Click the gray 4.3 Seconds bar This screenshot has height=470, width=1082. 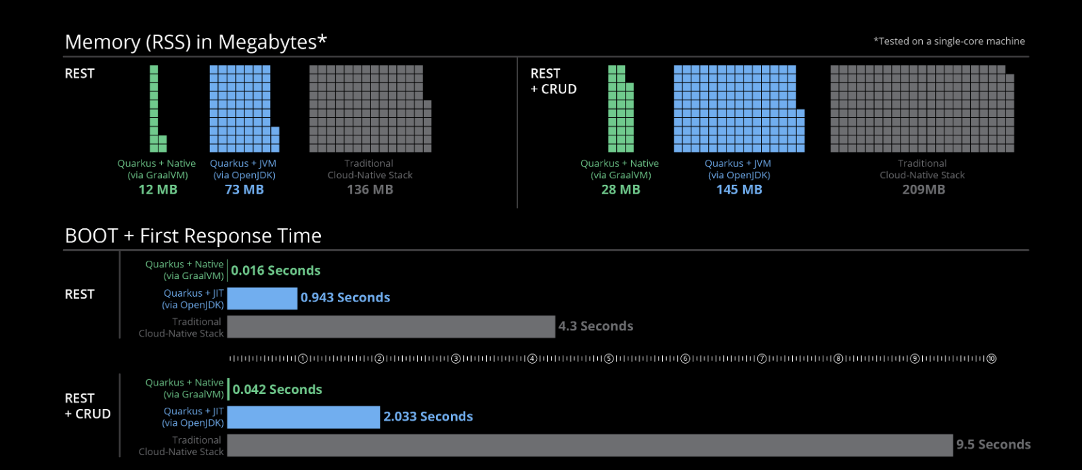click(391, 326)
